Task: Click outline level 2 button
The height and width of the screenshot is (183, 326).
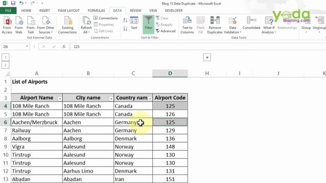Action: point(6,65)
